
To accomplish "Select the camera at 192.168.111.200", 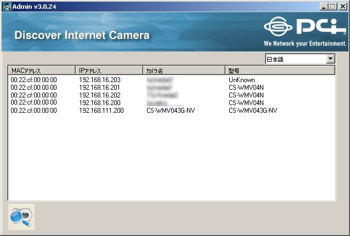I will pos(101,111).
